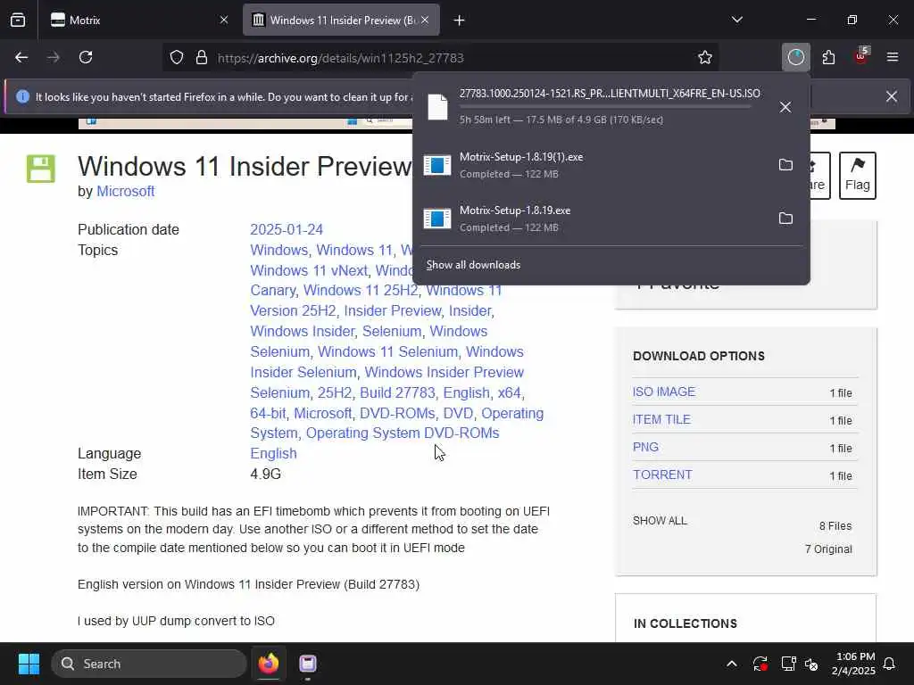Viewport: 914px width, 685px height.
Task: Open the Windows Start menu
Action: pos(29,664)
